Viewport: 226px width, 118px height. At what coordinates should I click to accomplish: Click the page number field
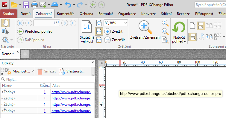pyautogui.click(x=47, y=23)
